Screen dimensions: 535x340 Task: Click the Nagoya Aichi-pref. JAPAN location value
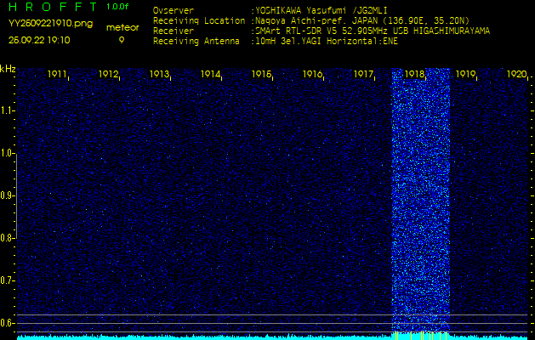click(362, 20)
